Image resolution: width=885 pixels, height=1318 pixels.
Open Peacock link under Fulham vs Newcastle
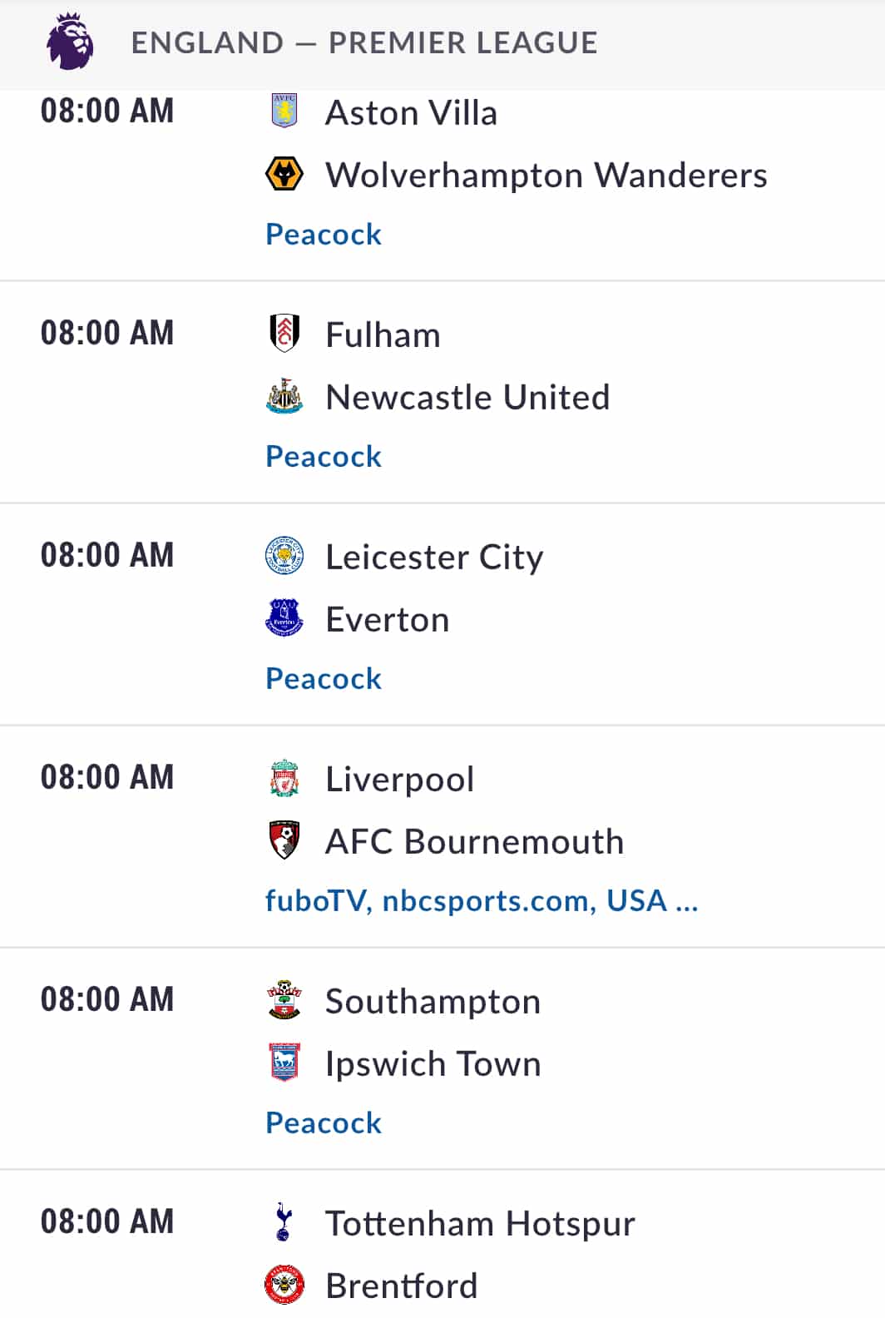pyautogui.click(x=324, y=457)
